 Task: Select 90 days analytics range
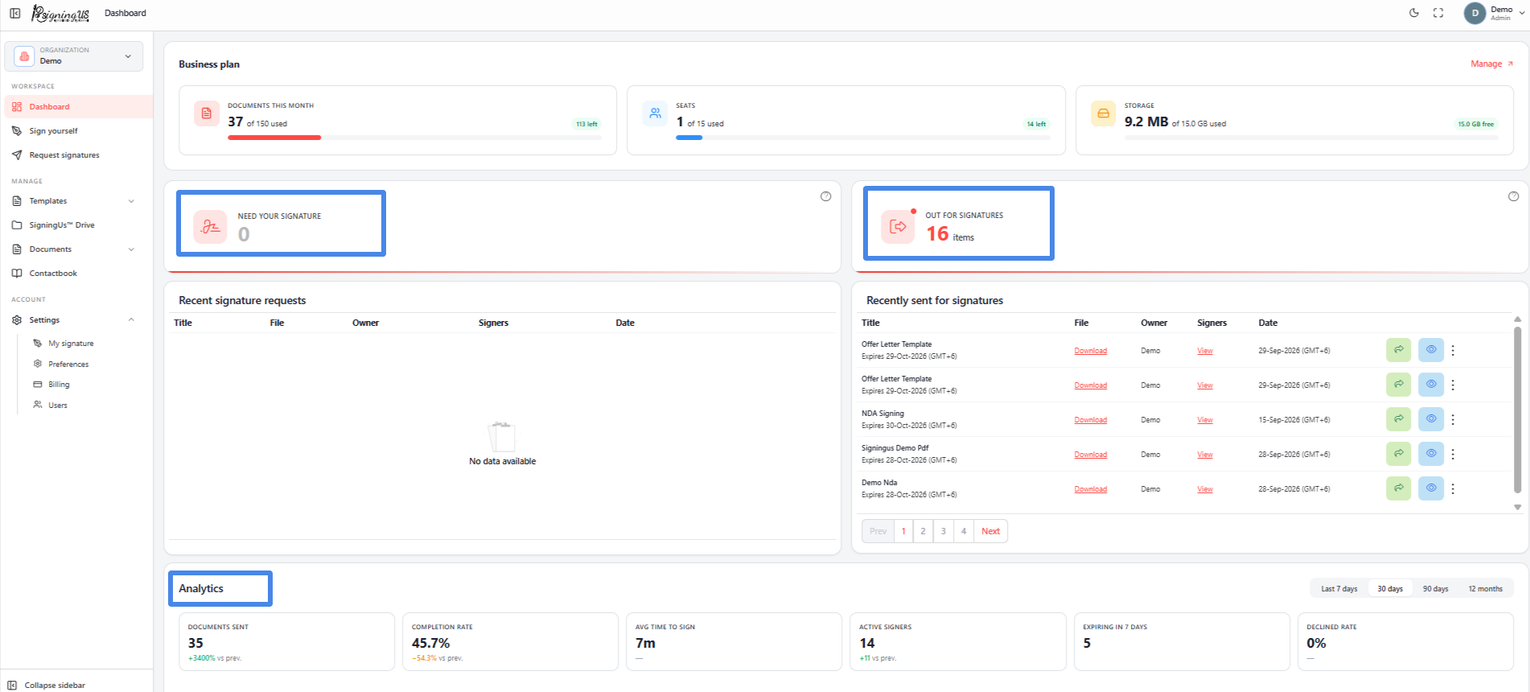[1435, 589]
